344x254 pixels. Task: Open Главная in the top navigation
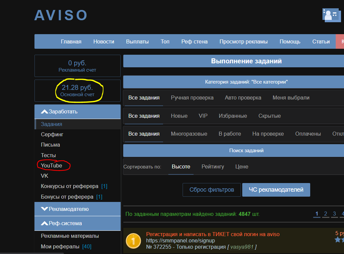(71, 41)
